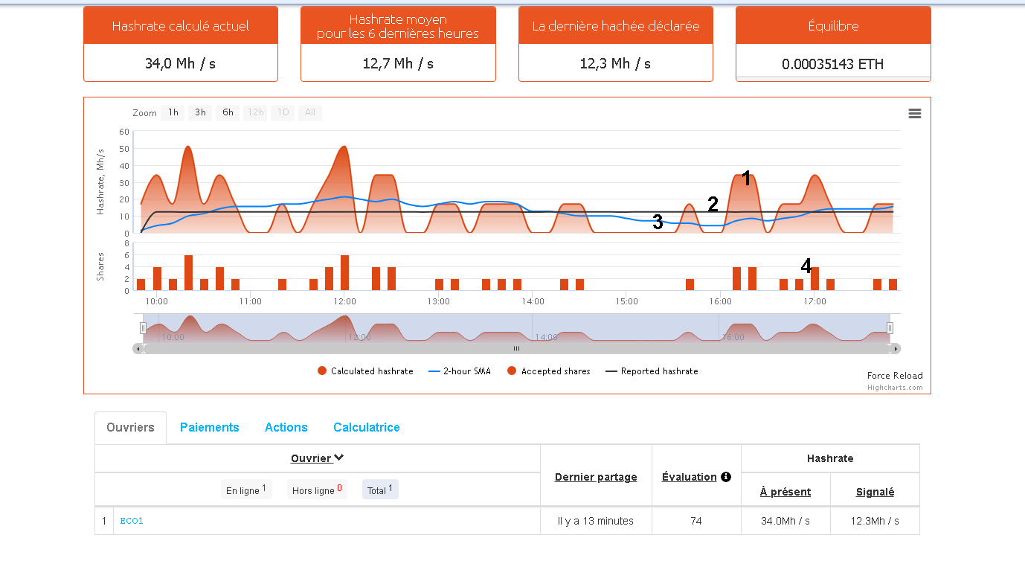This screenshot has width=1025, height=561.
Task: Expand the Ouvrier sort dropdown arrow
Action: tap(338, 458)
